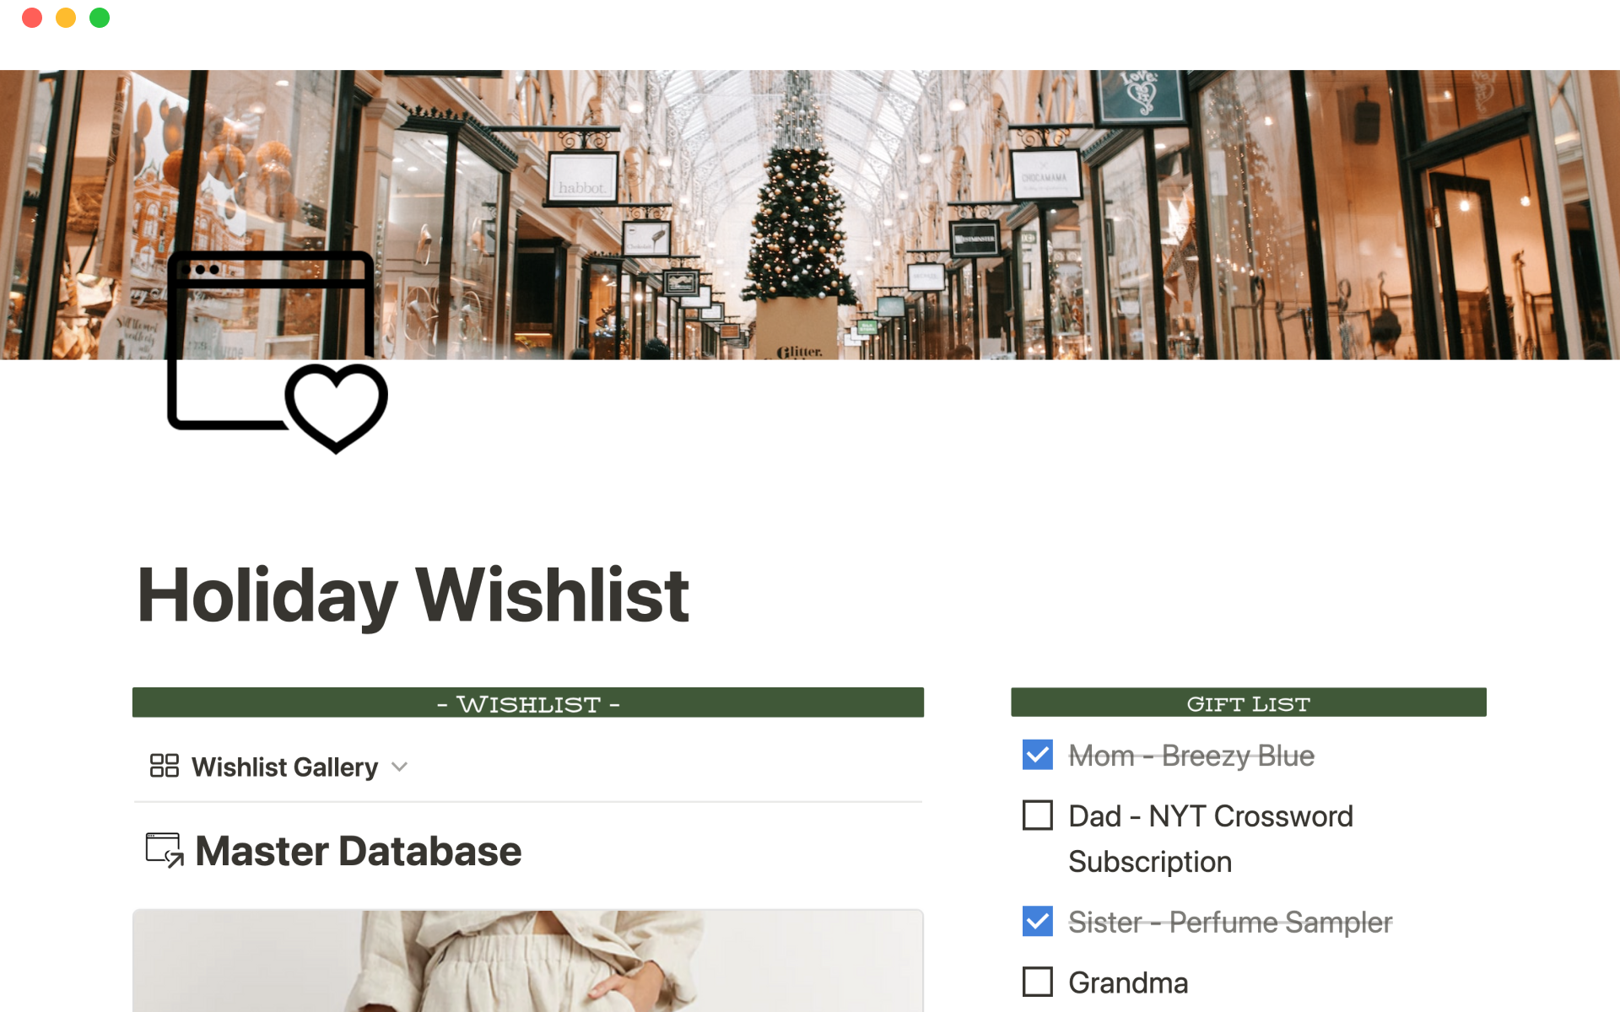Click the Sister - Perfume Sampler text
Image resolution: width=1620 pixels, height=1012 pixels.
(x=1230, y=923)
